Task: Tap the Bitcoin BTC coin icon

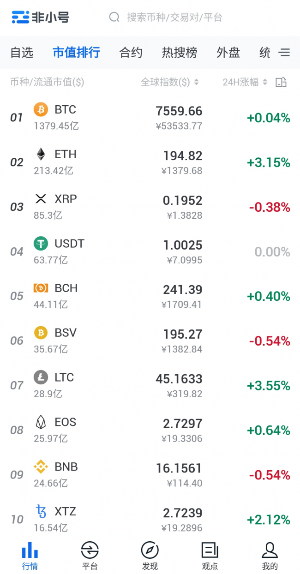Action: pyautogui.click(x=41, y=109)
